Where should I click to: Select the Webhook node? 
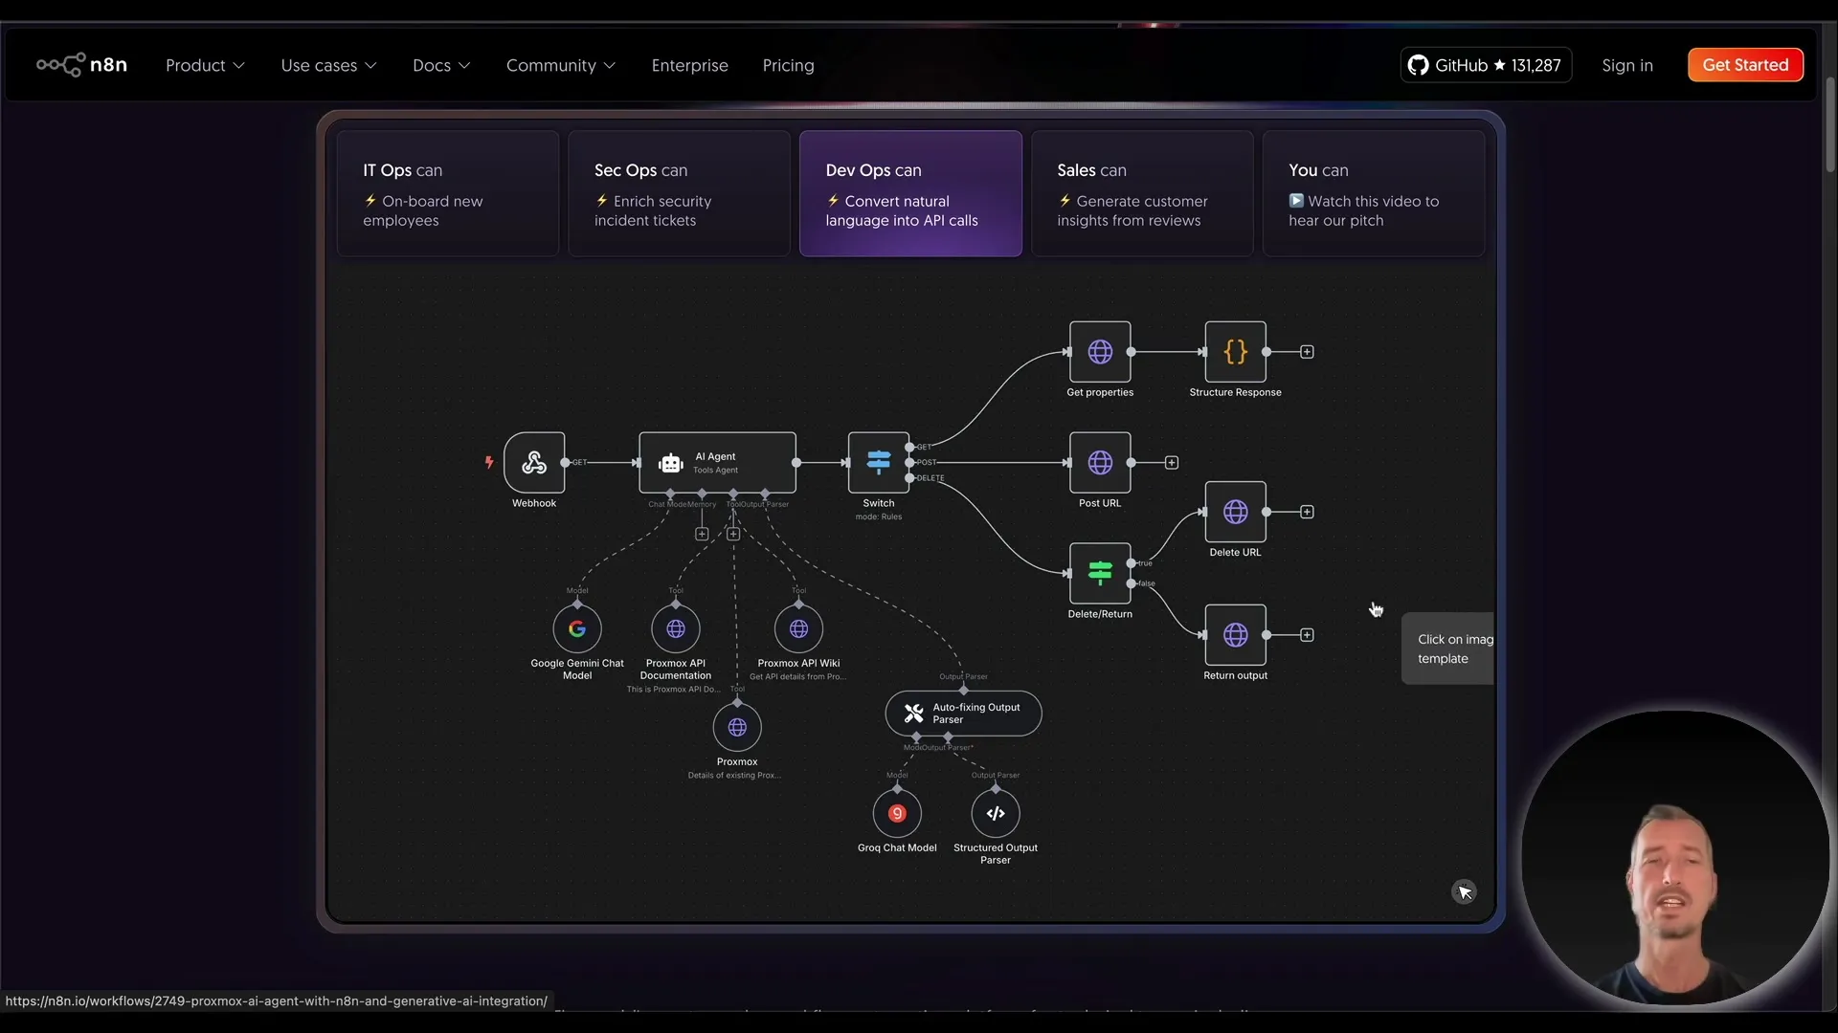click(534, 463)
